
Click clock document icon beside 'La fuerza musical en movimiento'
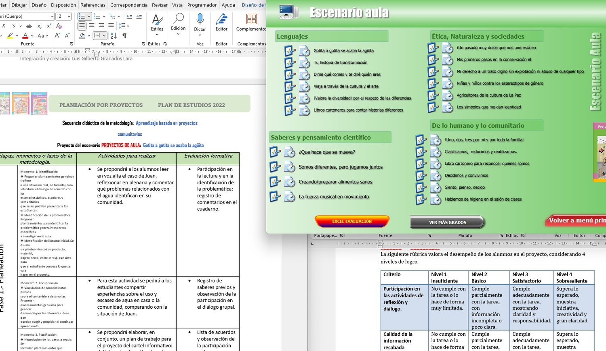pos(290,197)
